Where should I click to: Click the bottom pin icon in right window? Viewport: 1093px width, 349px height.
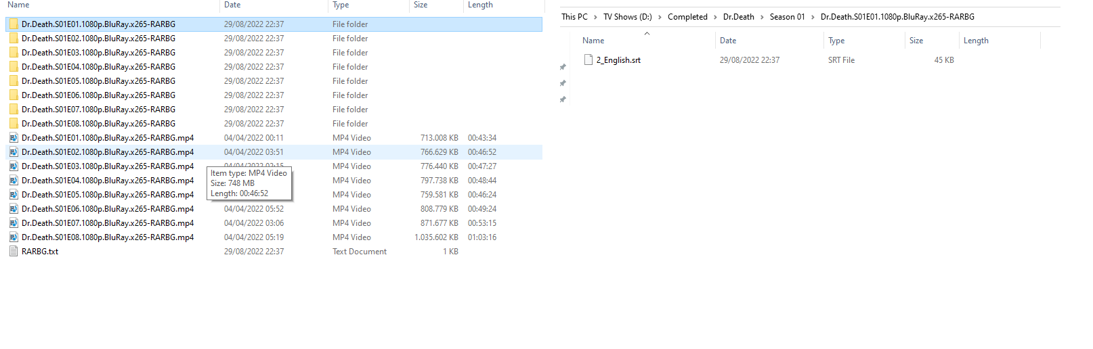coord(562,99)
